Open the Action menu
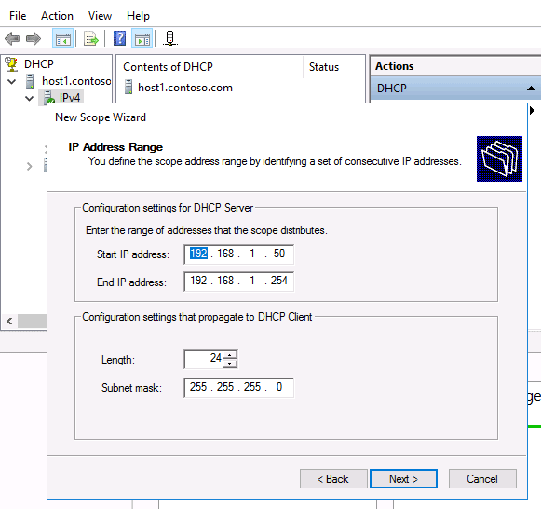 [57, 16]
